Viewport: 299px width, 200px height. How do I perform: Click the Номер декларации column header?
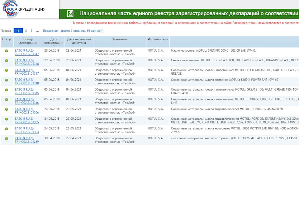pos(28,41)
